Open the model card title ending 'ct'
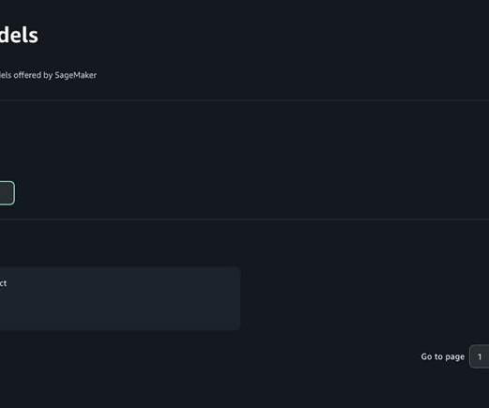This screenshot has width=489, height=408. 3,283
